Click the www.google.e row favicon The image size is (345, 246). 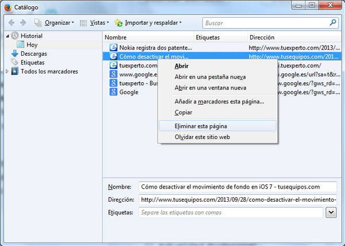click(113, 74)
